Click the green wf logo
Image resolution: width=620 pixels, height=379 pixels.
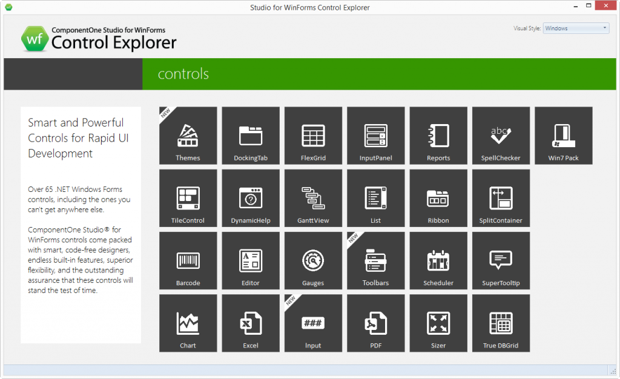tap(35, 39)
